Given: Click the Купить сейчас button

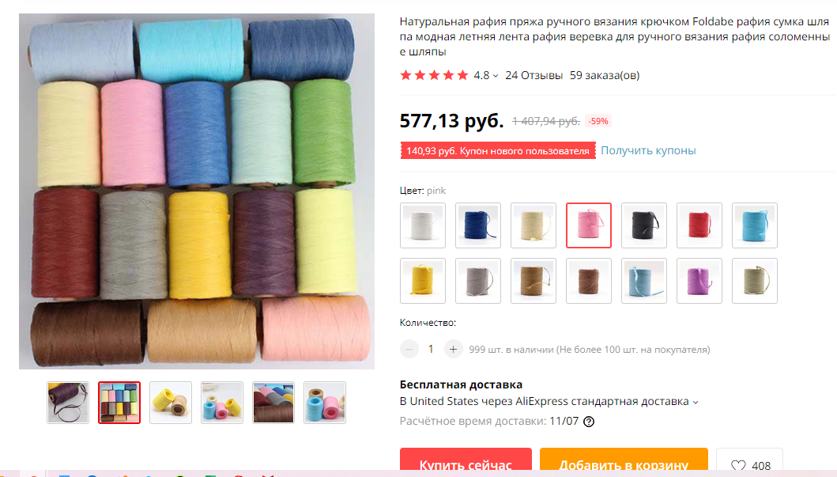Looking at the screenshot, I should pyautogui.click(x=466, y=462).
